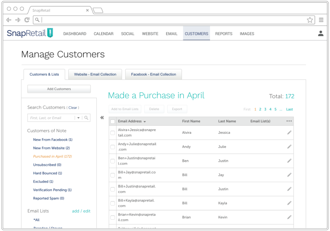
Task: Select the CUSTOMERS nav item
Action: 196,33
